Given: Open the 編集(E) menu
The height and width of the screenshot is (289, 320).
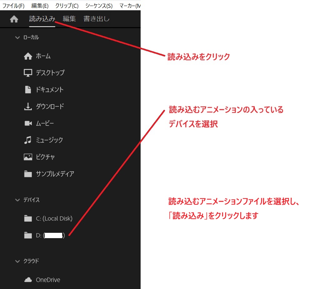Looking at the screenshot, I should coord(40,6).
